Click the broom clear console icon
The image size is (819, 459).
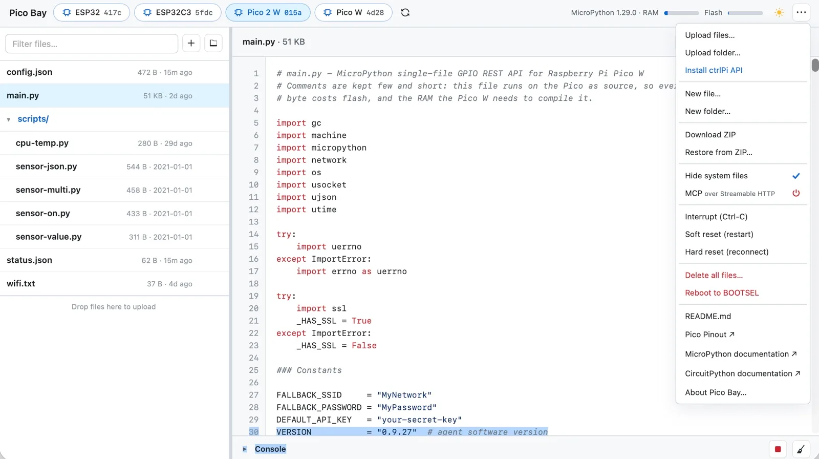801,449
